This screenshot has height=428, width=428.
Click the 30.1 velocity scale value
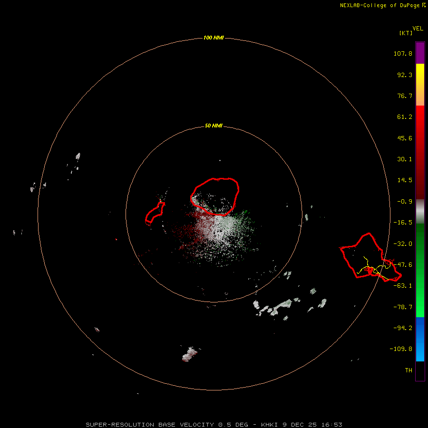[x=405, y=159]
